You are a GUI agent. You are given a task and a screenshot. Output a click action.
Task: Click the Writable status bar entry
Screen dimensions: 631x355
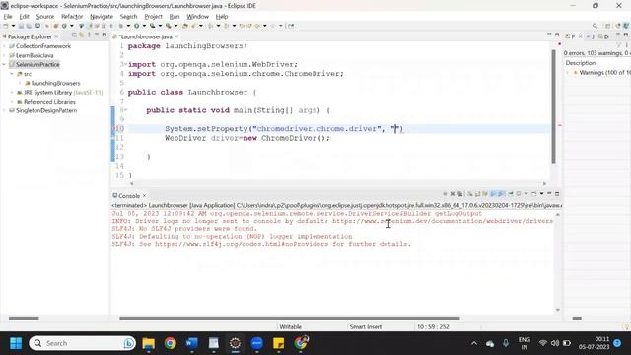point(290,327)
